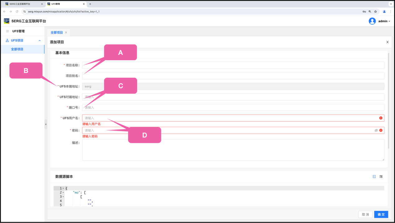Open the admin user dropdown

coord(379,21)
